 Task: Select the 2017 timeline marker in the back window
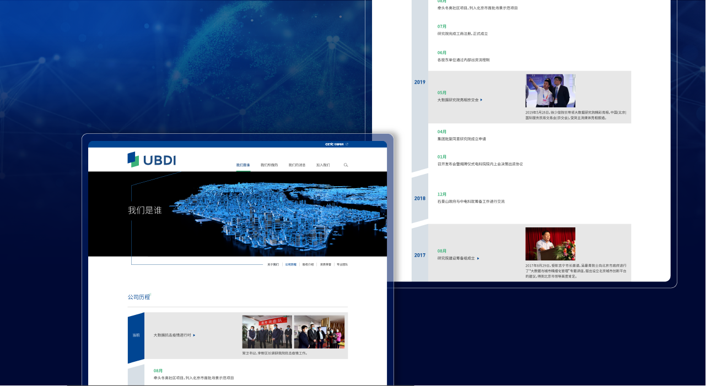click(x=420, y=255)
